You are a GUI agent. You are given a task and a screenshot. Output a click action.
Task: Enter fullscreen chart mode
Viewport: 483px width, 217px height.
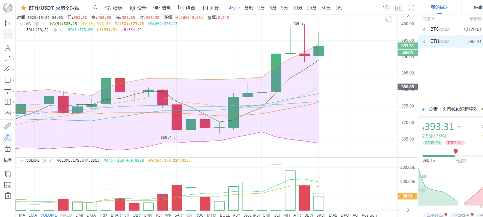411,8
